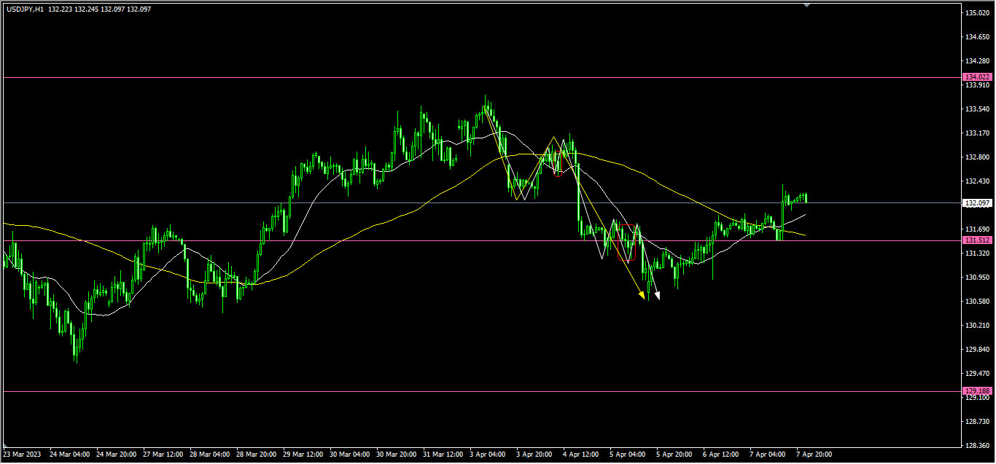This screenshot has width=996, height=464.
Task: Click the 23 Mar 2023 date label
Action: click(x=22, y=455)
